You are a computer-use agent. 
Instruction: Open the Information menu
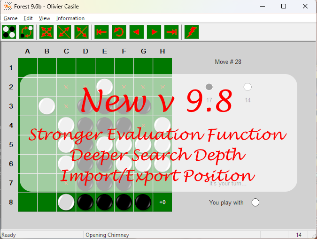tap(70, 18)
